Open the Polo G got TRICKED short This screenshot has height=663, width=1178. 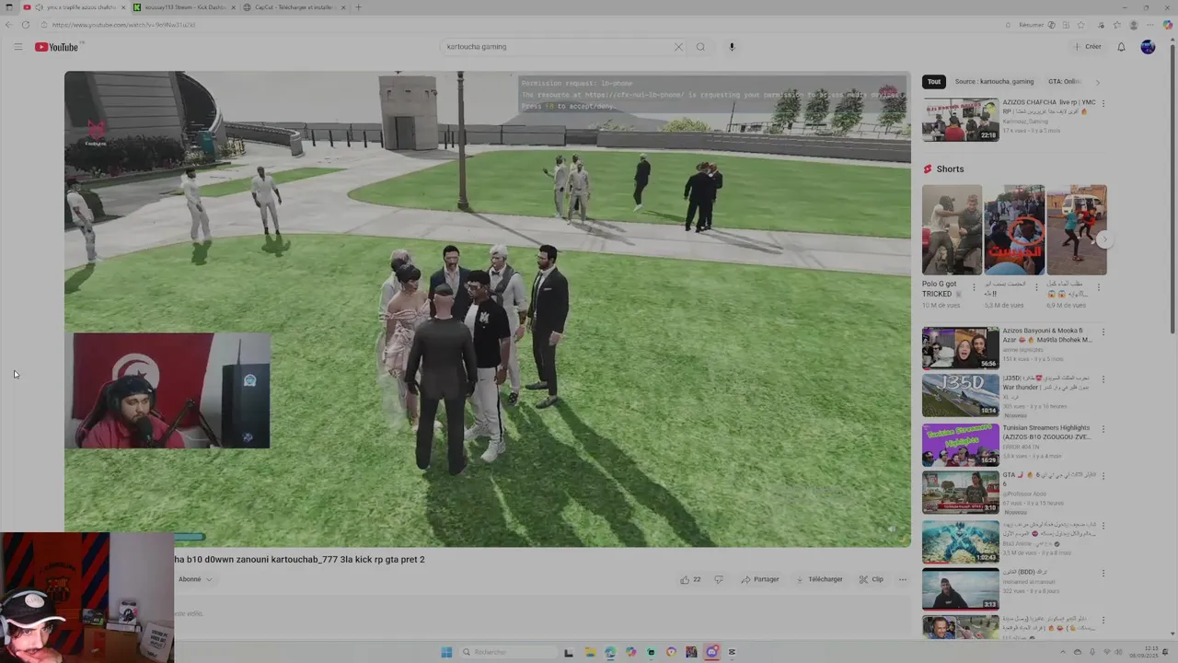coord(952,229)
